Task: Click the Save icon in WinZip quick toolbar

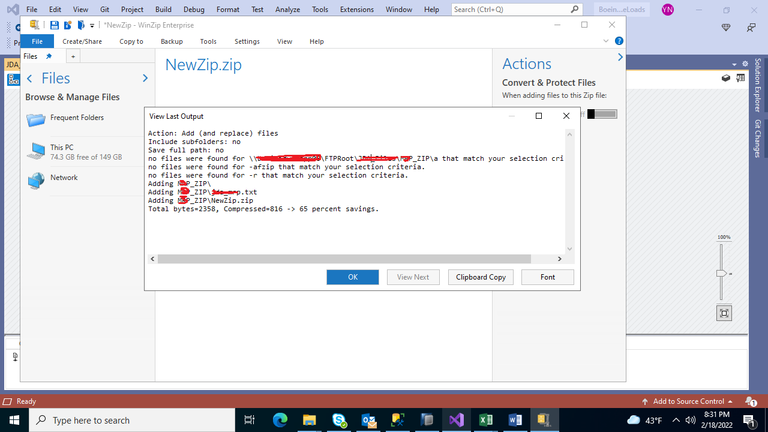Action: [x=54, y=25]
